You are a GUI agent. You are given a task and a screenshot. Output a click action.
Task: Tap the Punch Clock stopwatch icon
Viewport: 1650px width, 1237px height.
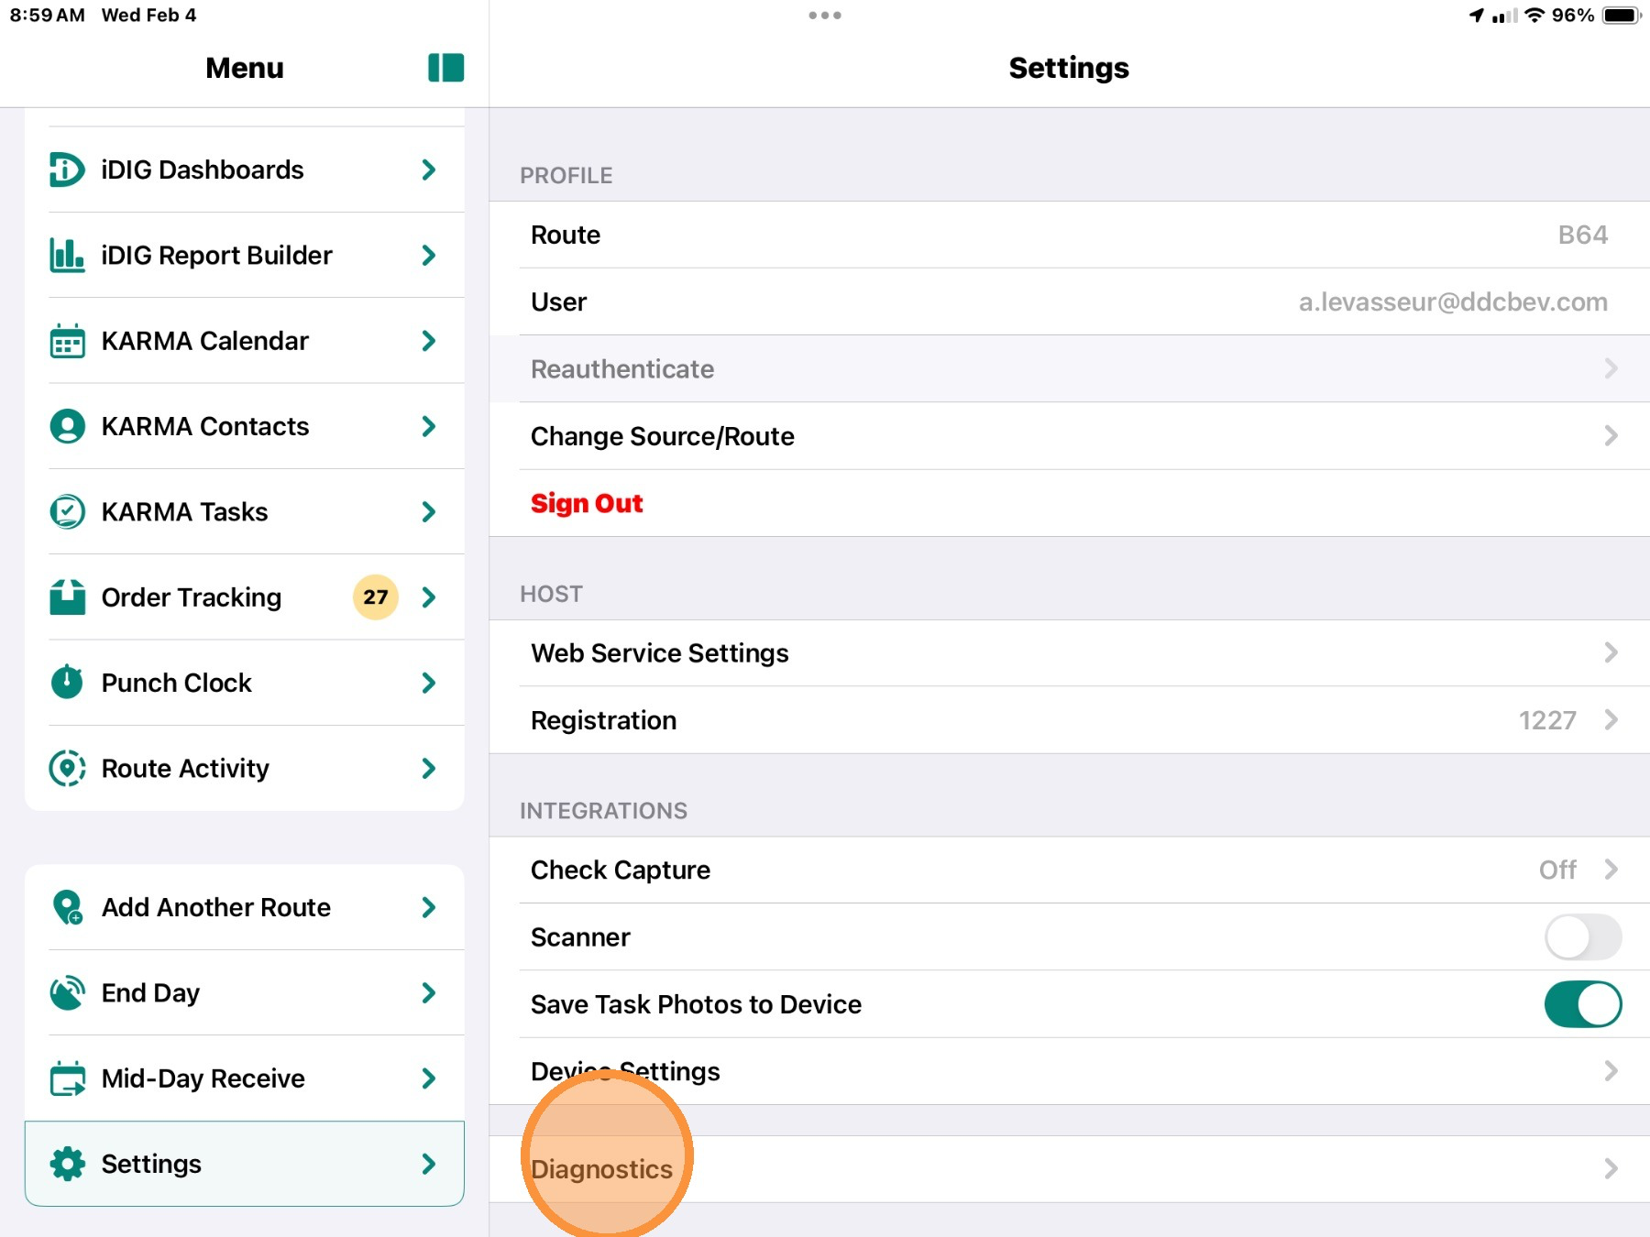coord(67,683)
